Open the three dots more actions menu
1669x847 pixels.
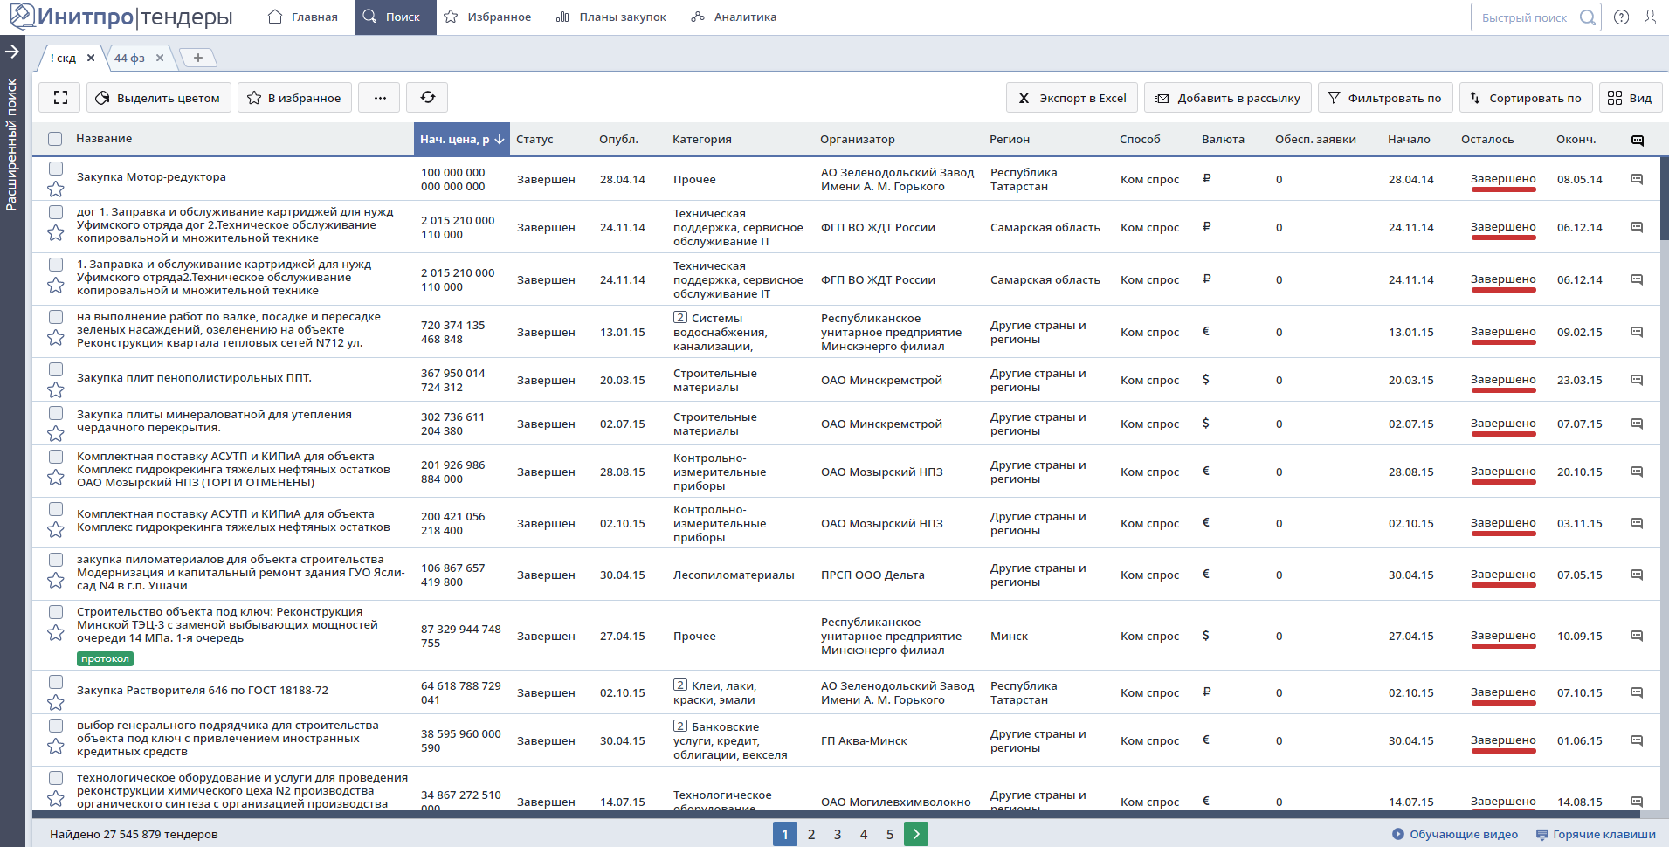[380, 98]
